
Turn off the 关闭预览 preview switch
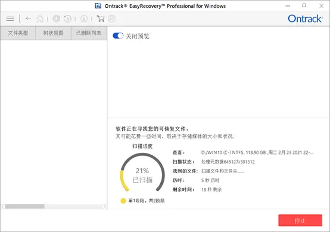[118, 36]
